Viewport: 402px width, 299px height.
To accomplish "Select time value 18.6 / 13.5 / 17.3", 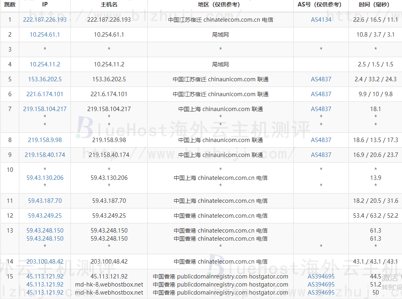I will tap(375, 140).
